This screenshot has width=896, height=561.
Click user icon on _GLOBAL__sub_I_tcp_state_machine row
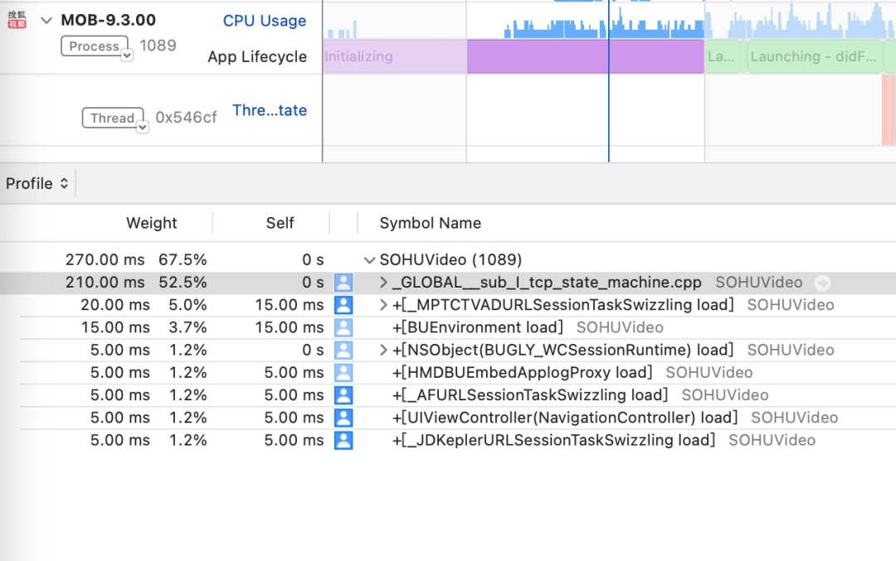pyautogui.click(x=343, y=283)
